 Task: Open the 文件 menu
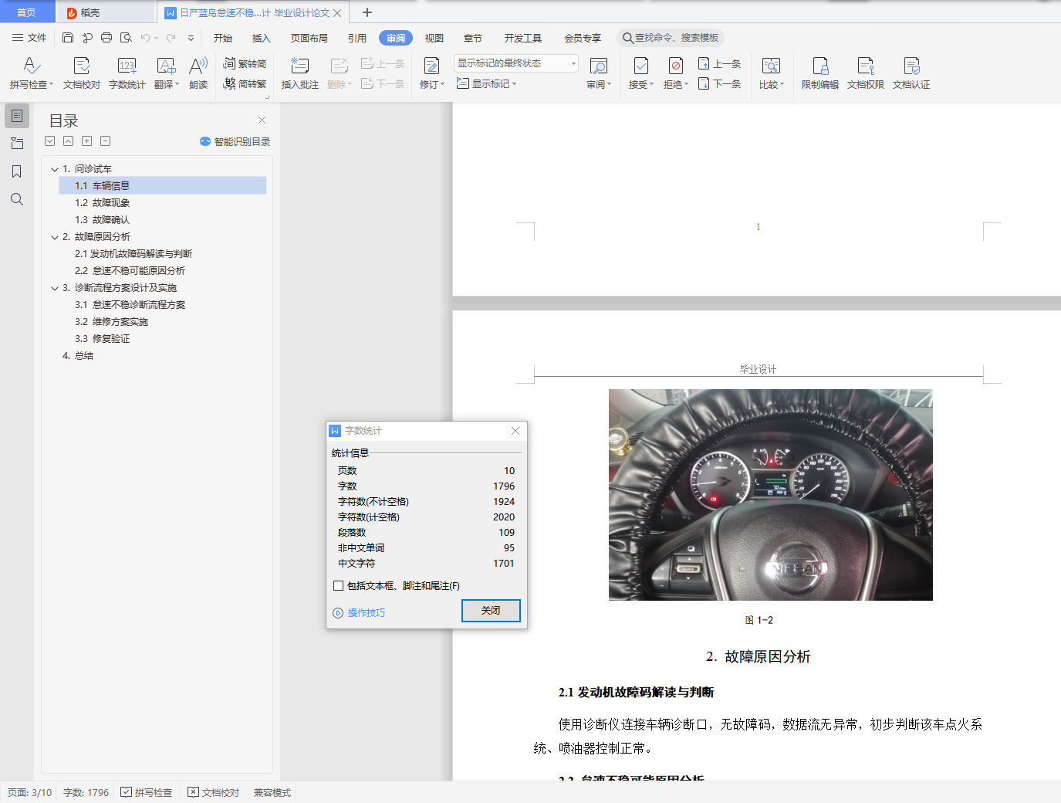pyautogui.click(x=29, y=37)
